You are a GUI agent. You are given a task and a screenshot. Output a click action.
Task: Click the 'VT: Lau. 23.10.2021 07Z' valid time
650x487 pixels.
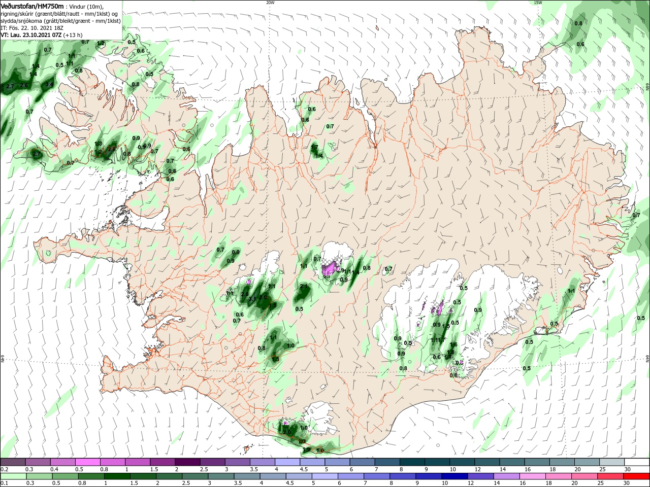(31, 35)
